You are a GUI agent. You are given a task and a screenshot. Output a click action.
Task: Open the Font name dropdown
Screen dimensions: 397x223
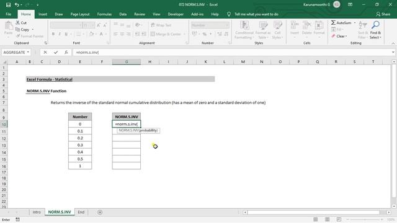(x=80, y=25)
